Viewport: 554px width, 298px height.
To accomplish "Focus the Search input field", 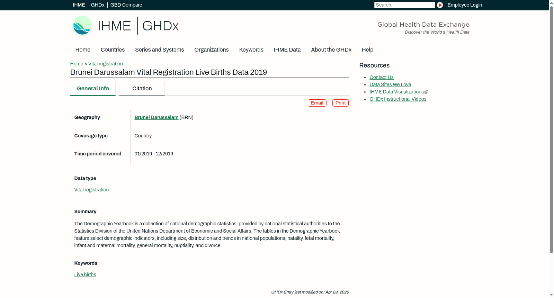I will [x=404, y=5].
